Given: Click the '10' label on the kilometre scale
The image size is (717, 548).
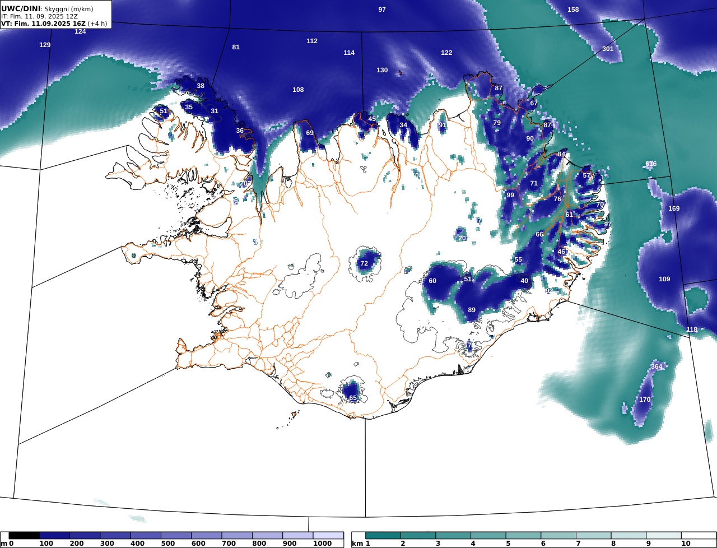Looking at the screenshot, I should click(686, 544).
